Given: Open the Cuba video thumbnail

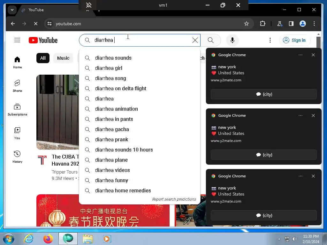Looking at the screenshot, I should [58, 112].
